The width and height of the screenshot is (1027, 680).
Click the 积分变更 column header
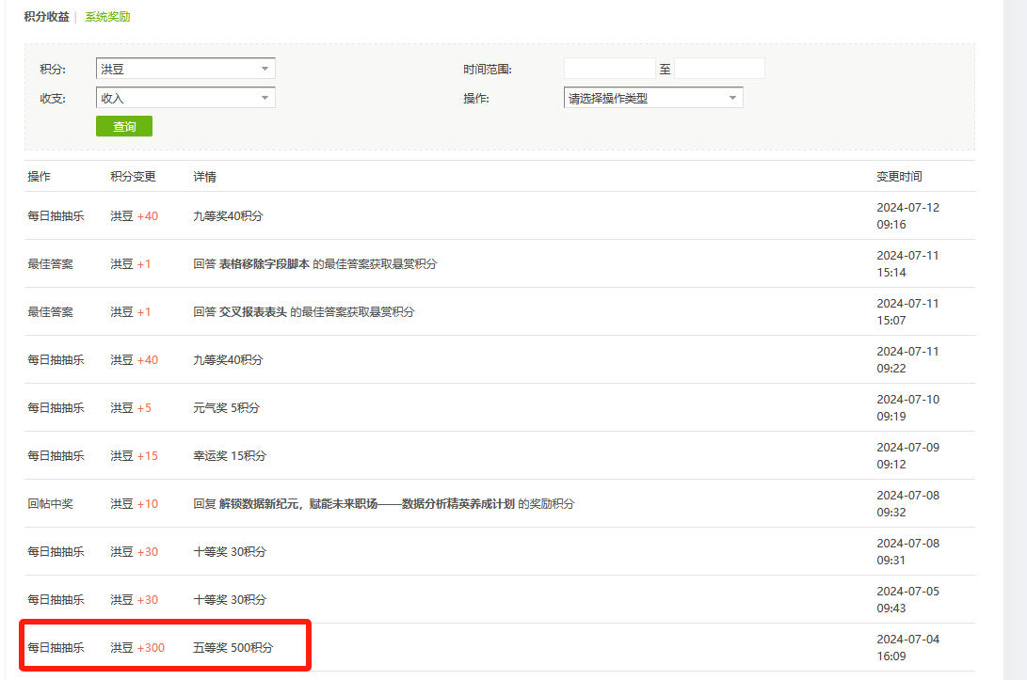tap(133, 177)
